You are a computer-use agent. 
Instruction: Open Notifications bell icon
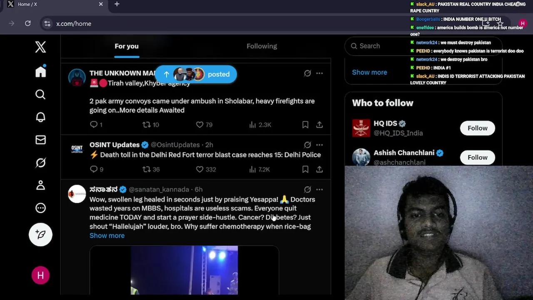coord(40,117)
